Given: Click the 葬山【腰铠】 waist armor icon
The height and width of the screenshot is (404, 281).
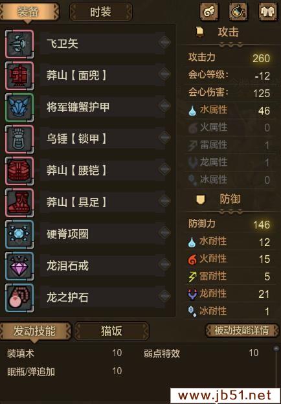Looking at the screenshot, I should coord(19,171).
